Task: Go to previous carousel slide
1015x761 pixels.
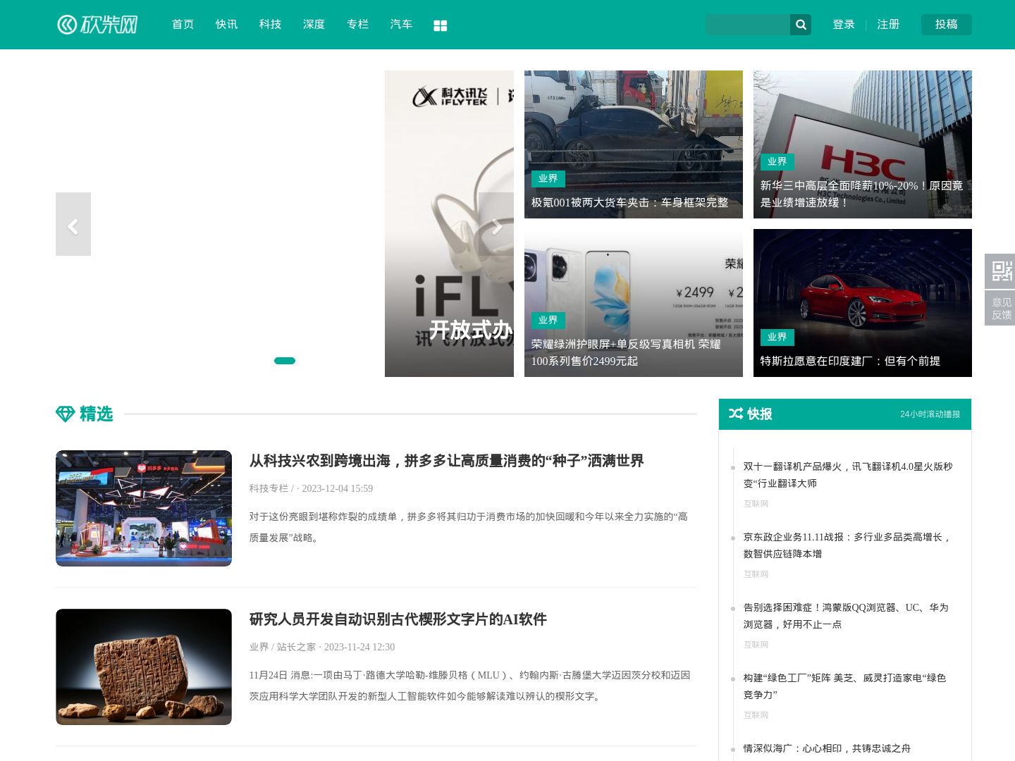Action: point(73,224)
